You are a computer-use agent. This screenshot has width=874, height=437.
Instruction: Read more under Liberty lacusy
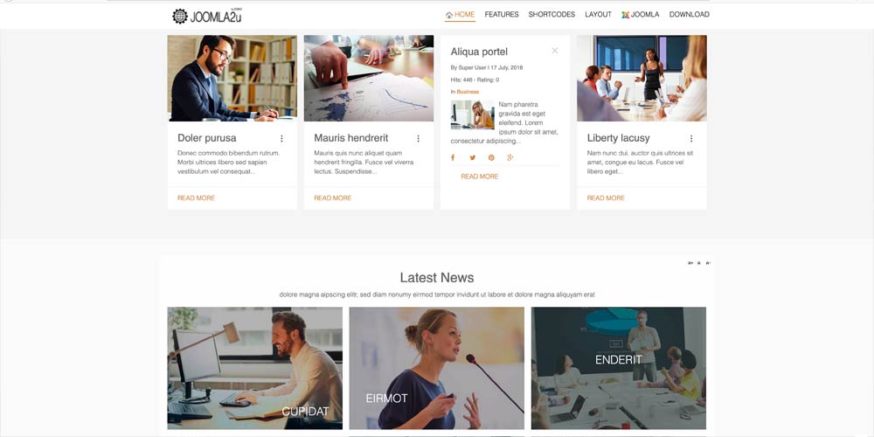pyautogui.click(x=606, y=198)
